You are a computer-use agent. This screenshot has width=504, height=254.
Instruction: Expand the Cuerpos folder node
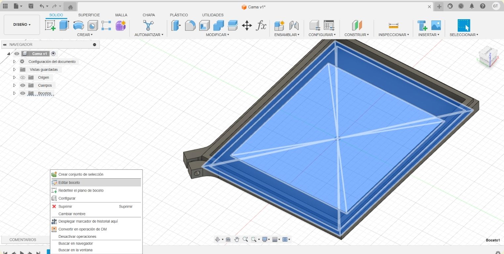tap(14, 85)
